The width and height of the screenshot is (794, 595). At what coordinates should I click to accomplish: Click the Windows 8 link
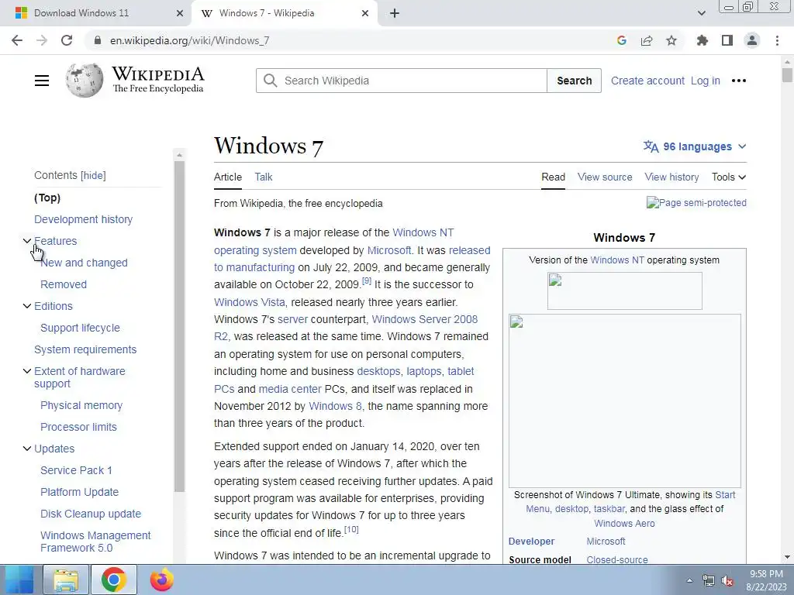[x=335, y=406]
